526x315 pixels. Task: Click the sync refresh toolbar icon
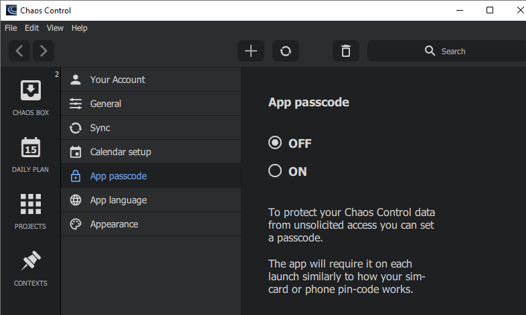click(286, 51)
